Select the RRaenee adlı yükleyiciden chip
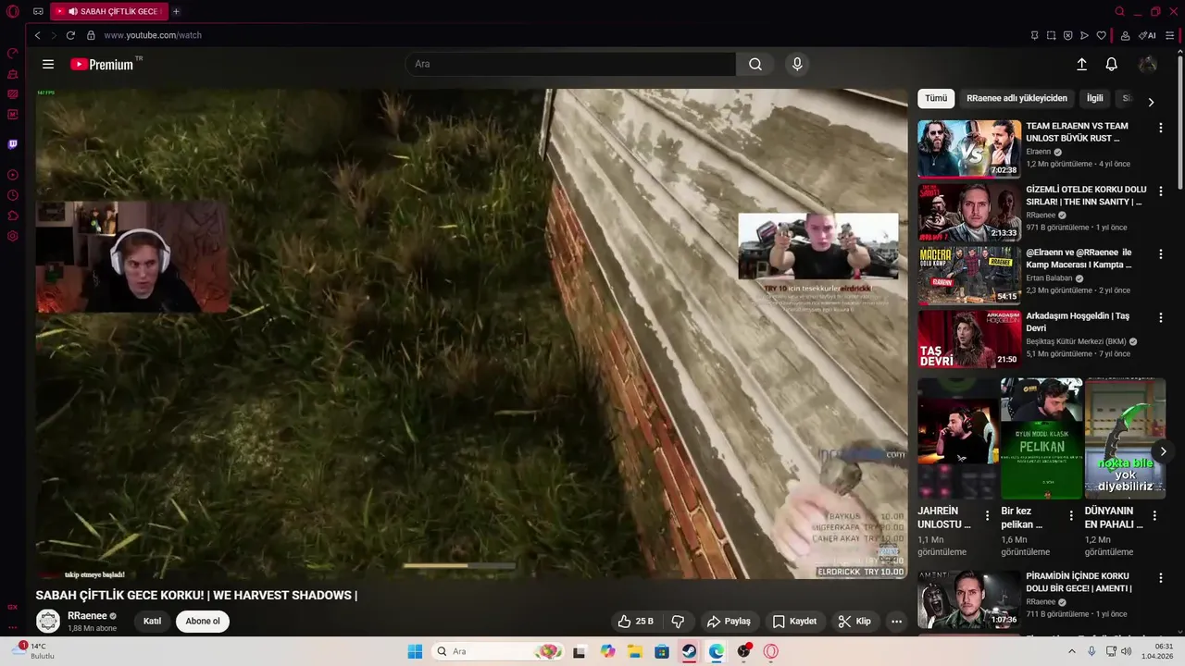This screenshot has width=1185, height=666. point(1017,98)
